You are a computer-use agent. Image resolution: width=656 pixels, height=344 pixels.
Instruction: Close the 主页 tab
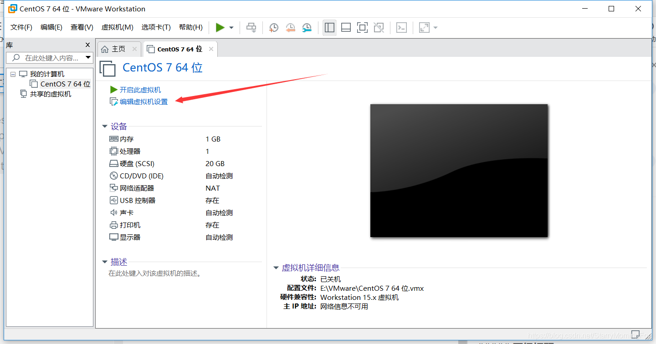134,49
